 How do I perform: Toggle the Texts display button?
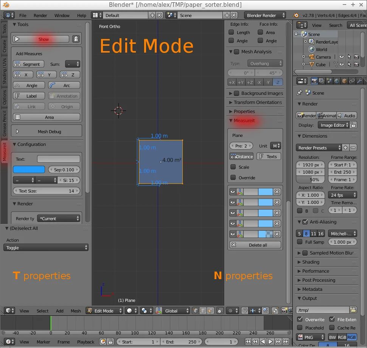(x=269, y=156)
